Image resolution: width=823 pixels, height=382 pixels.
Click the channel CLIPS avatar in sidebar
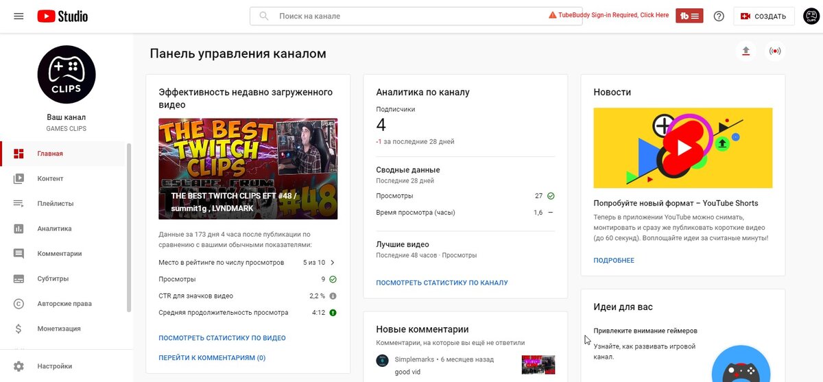pos(67,74)
